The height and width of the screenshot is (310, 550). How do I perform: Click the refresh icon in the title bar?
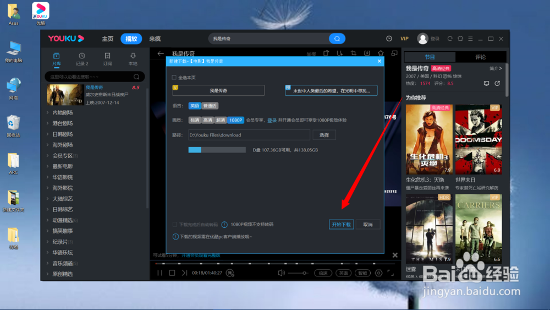450,39
